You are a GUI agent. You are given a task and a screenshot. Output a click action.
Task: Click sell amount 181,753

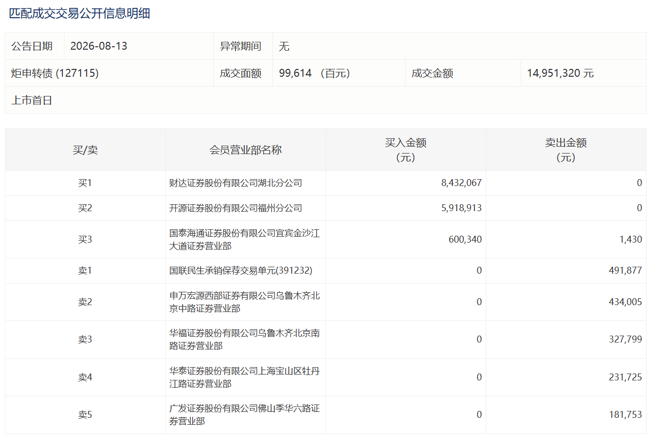pos(625,415)
